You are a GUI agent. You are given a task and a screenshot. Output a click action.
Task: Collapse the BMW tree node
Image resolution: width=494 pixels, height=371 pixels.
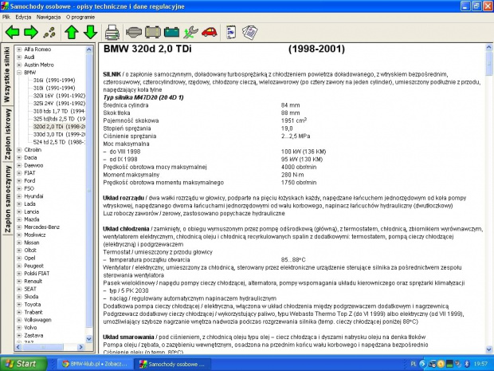pos(19,73)
